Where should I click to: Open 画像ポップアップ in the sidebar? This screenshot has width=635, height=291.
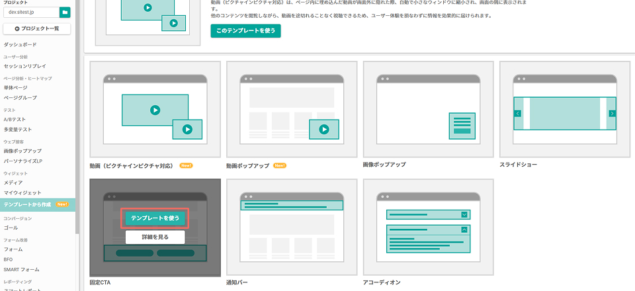coord(22,151)
